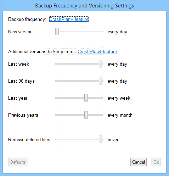Confirm settings with the Ok button
Screen dimensions: 169x176
click(x=156, y=162)
